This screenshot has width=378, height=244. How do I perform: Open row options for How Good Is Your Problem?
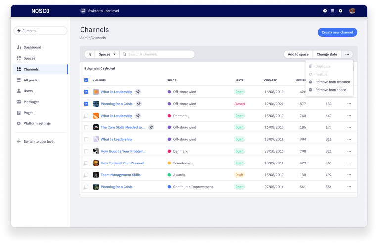349,151
